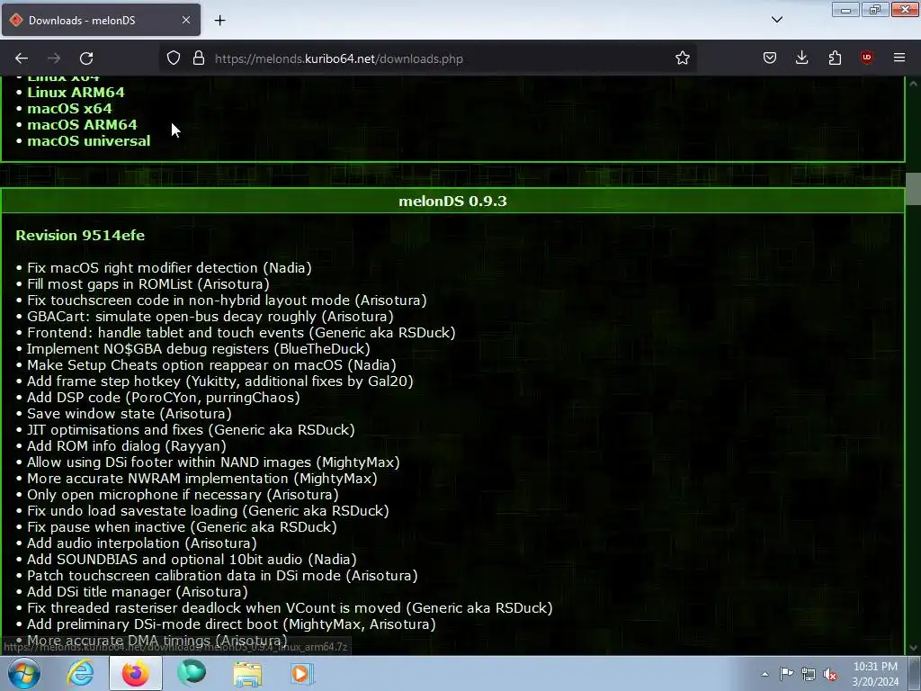Screen dimensions: 921x691
Task: Click the muted volume tray icon
Action: click(x=830, y=675)
